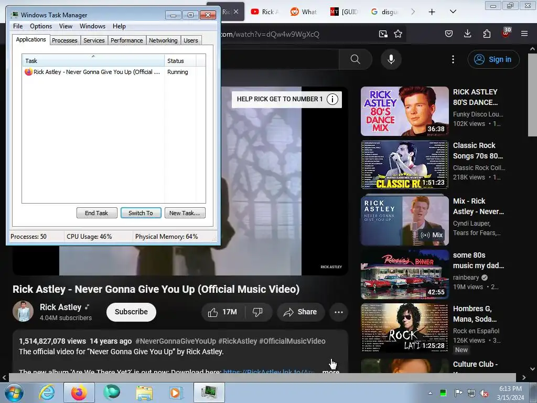Open the Firefox extensions puzzle icon
Screen dimensions: 537x403
[x=487, y=34]
